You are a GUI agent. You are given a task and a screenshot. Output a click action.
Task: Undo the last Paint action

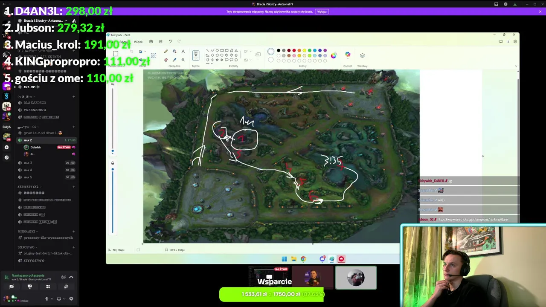pos(170,42)
